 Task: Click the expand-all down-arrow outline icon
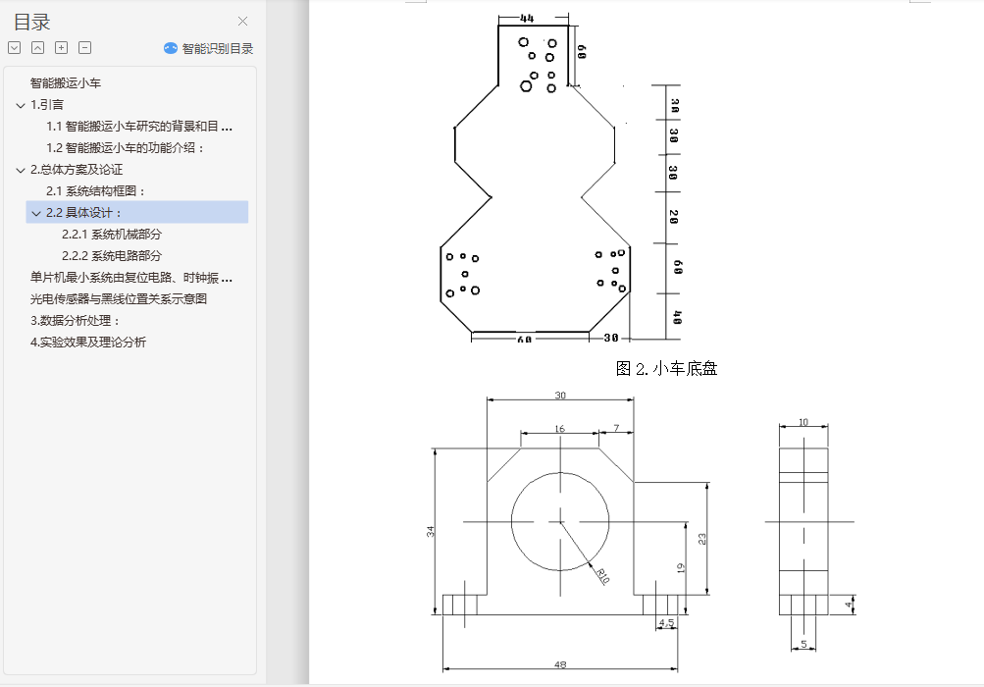(x=15, y=48)
